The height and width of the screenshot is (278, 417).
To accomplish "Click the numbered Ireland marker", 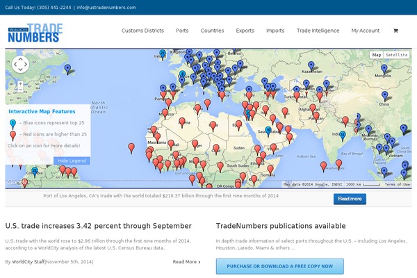I will 163,55.
